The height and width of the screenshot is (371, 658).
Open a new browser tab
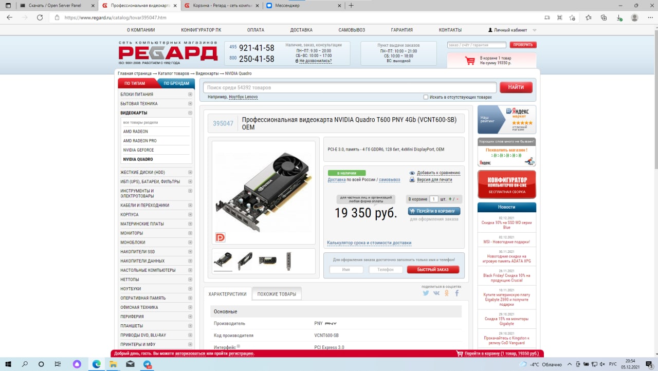pyautogui.click(x=351, y=6)
